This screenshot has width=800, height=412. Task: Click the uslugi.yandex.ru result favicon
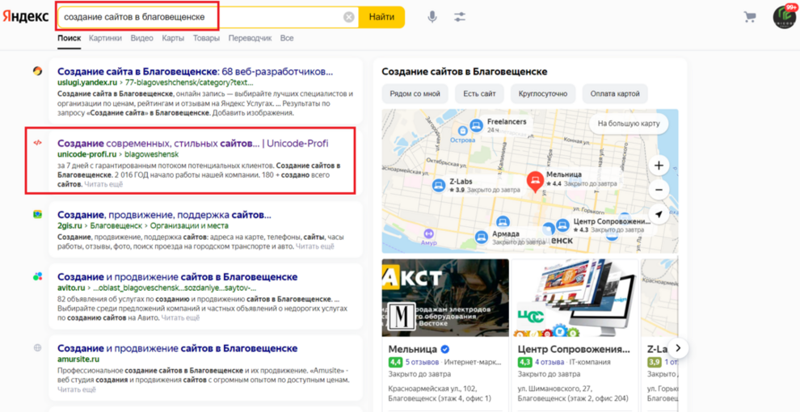[37, 71]
